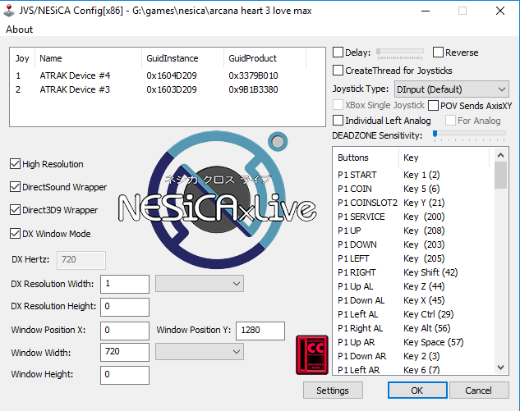Open the Joystick Type dropdown

(x=451, y=89)
